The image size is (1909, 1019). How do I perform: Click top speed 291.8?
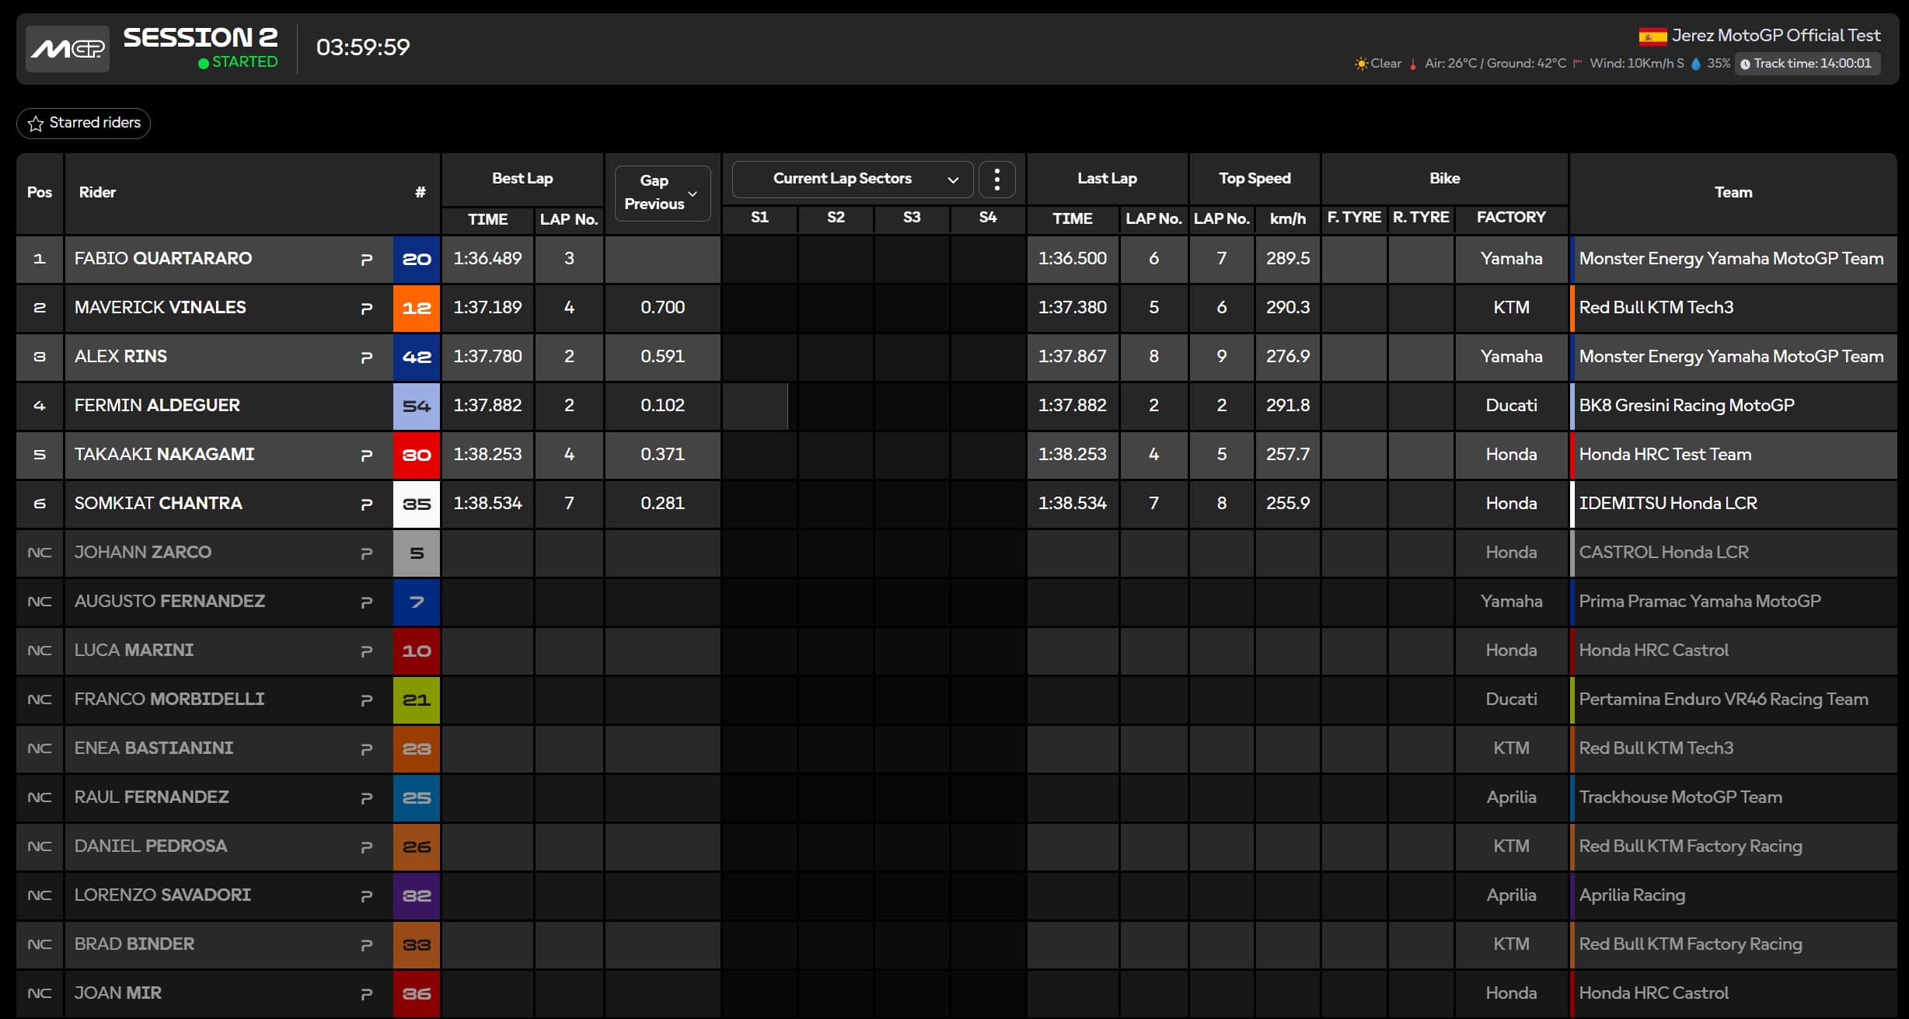click(x=1288, y=406)
